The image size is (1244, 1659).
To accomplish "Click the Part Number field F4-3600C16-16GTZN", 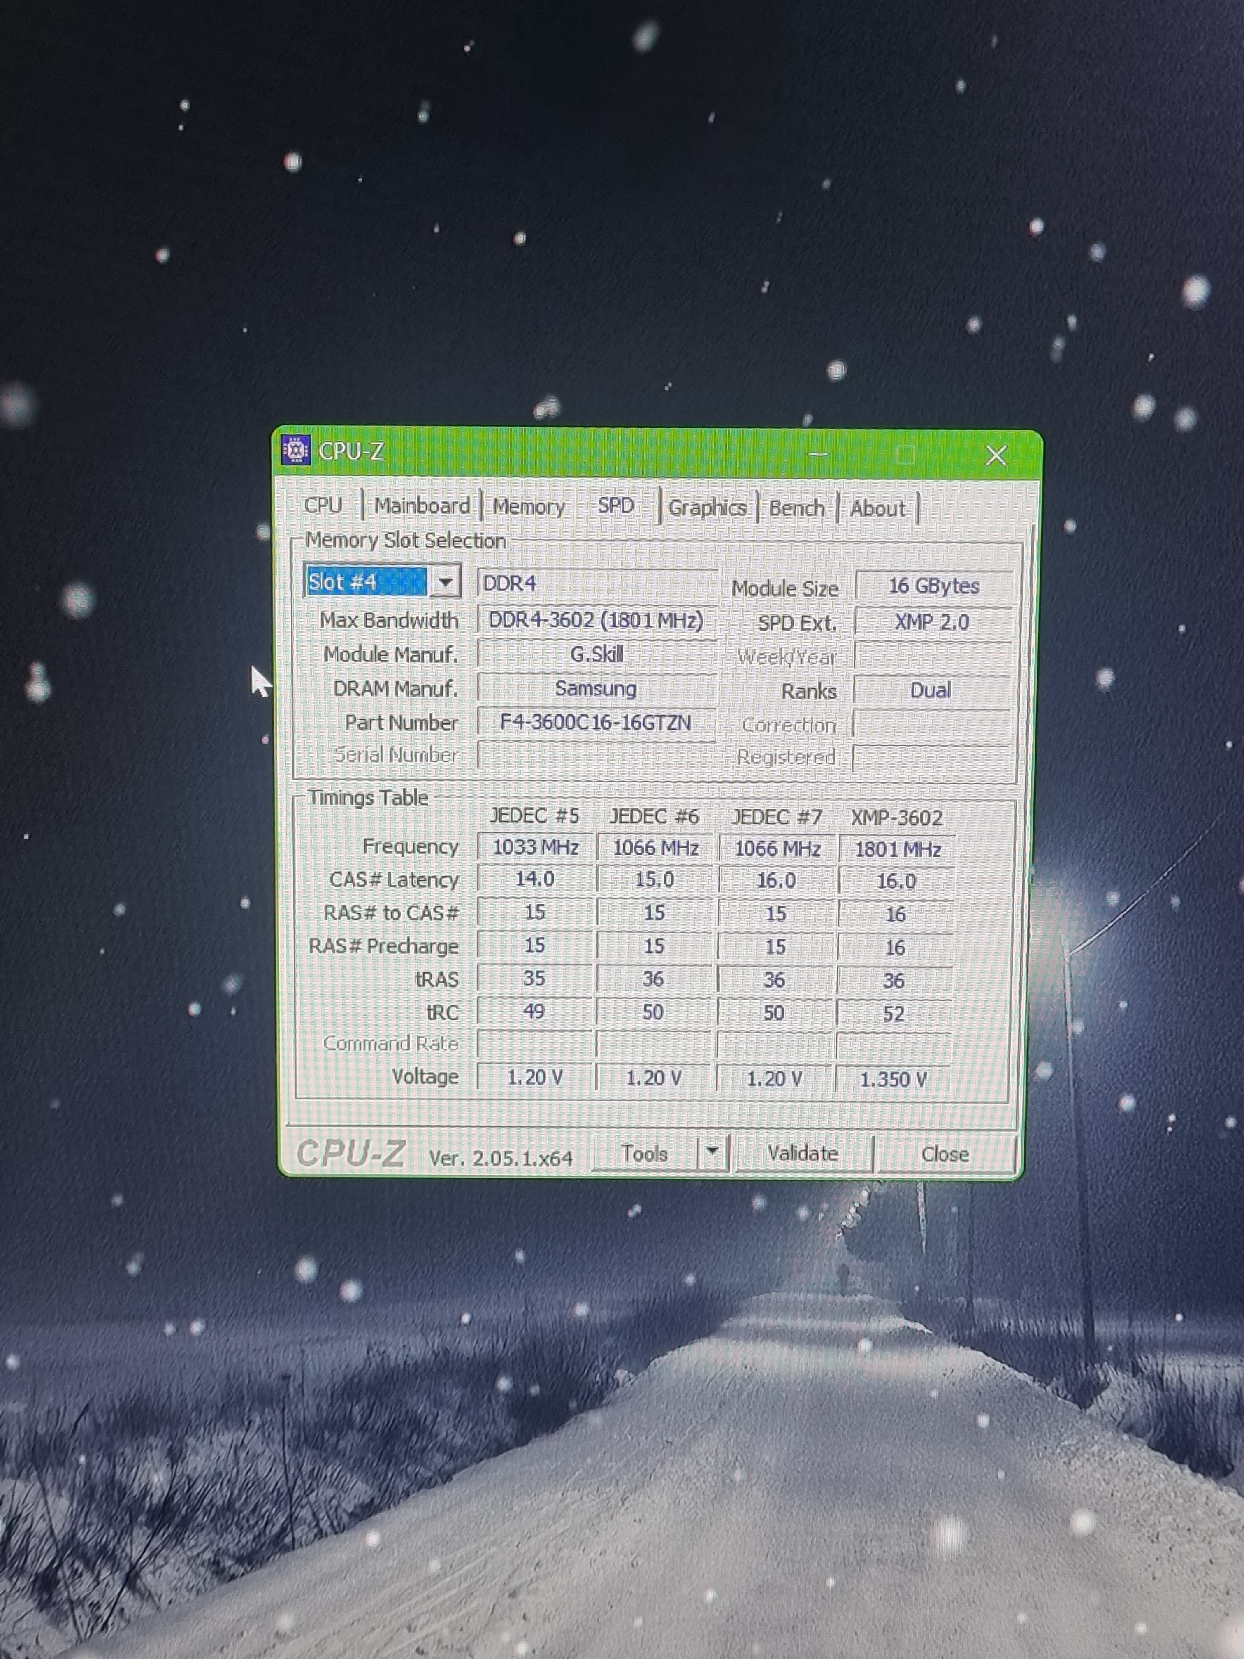I will click(595, 723).
